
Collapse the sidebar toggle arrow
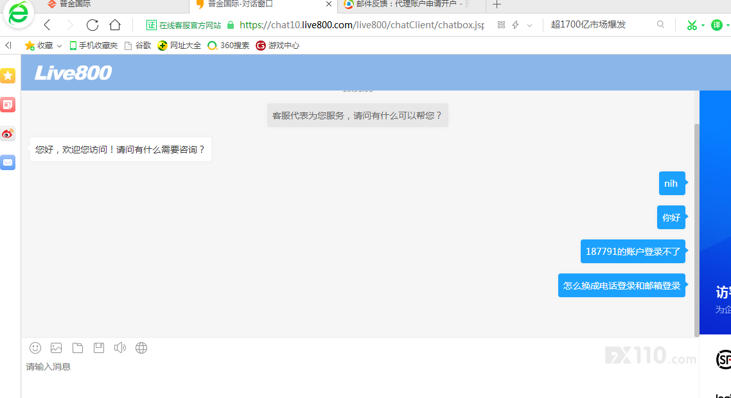pos(8,45)
